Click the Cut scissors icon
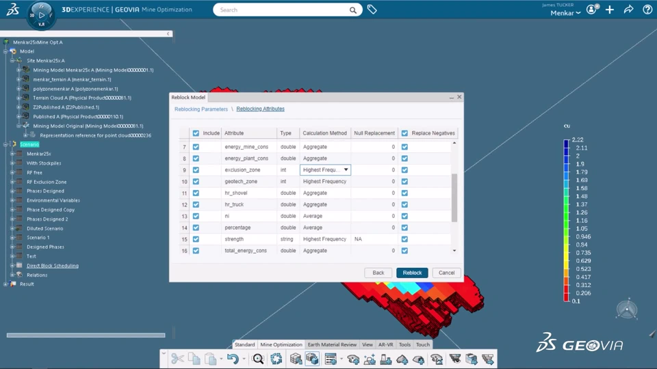The height and width of the screenshot is (369, 657). (177, 359)
